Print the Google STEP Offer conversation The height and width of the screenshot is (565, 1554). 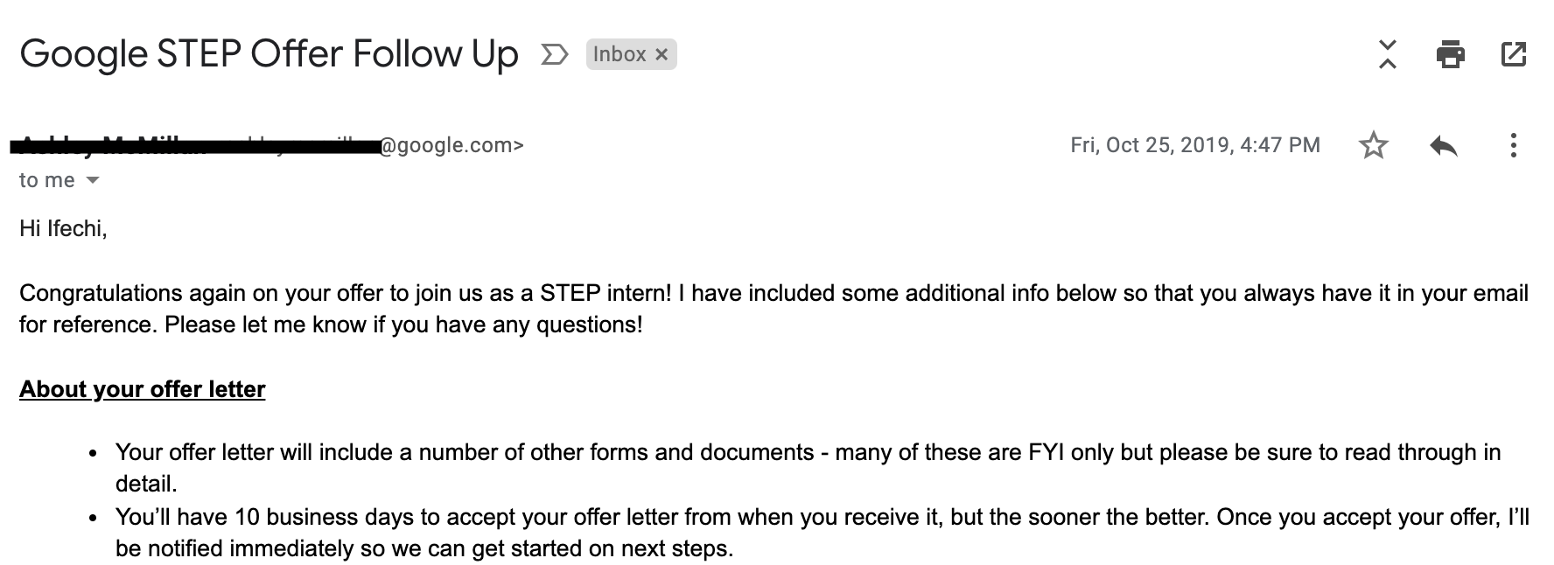click(1450, 54)
